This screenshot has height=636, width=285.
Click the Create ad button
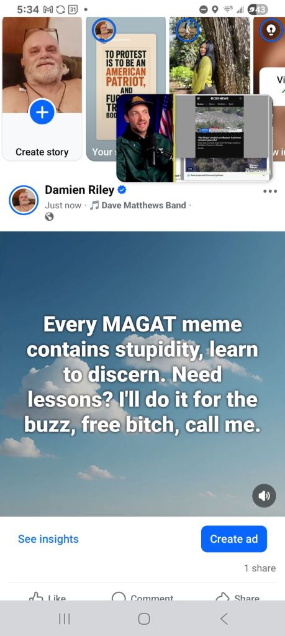click(234, 539)
